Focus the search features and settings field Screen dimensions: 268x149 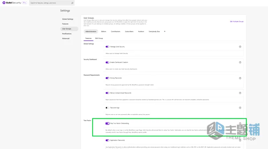[x=52, y=3]
